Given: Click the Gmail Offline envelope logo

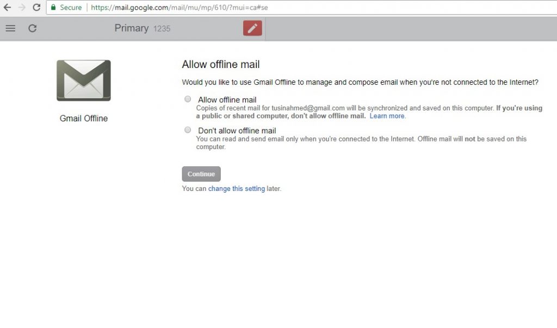Looking at the screenshot, I should [x=84, y=81].
